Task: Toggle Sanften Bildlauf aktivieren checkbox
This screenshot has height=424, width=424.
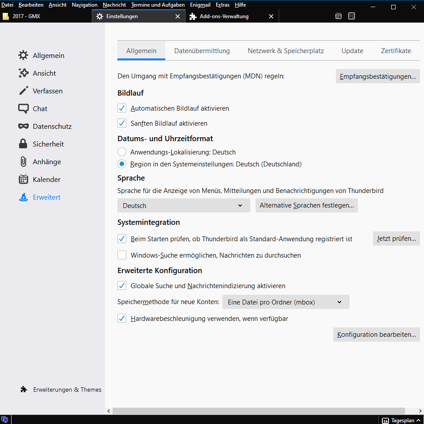Action: (x=122, y=123)
